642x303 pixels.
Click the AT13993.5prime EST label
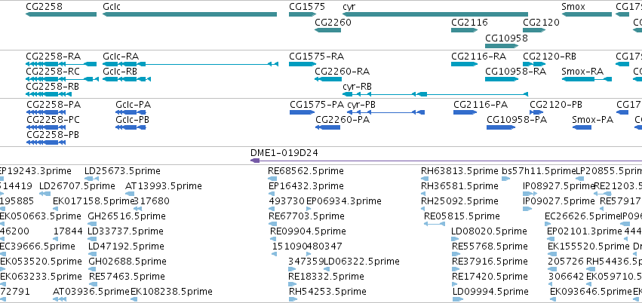(x=164, y=186)
